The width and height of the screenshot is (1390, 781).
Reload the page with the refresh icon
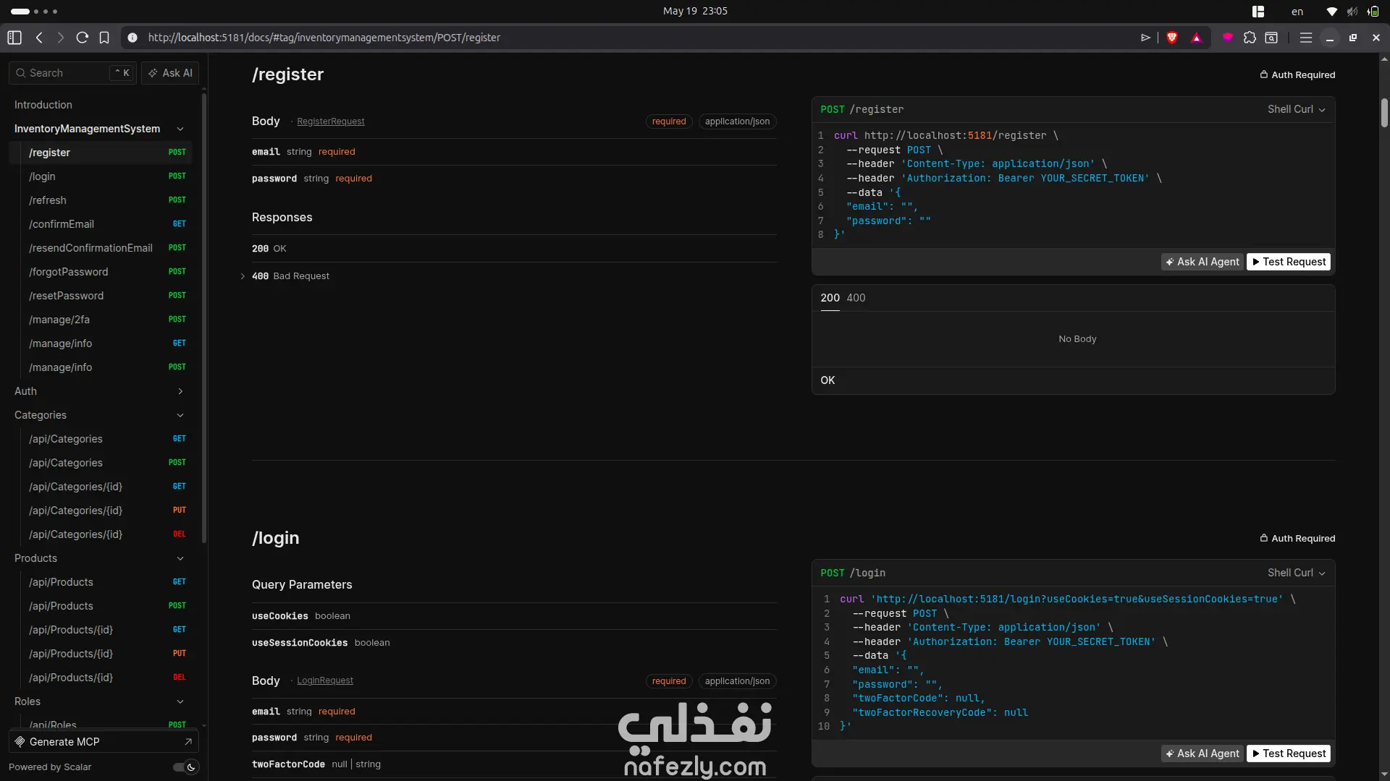(83, 38)
